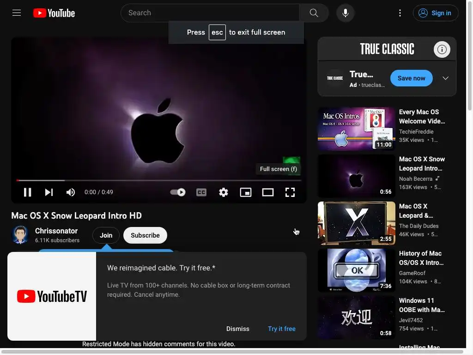This screenshot has height=355, width=473.
Task: Focus the Search input field
Action: click(210, 13)
